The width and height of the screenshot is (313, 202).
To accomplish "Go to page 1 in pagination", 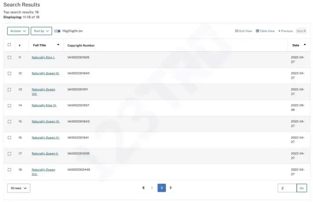I will [152, 188].
